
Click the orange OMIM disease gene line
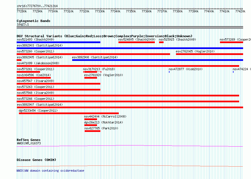pyautogui.click(x=130, y=166)
